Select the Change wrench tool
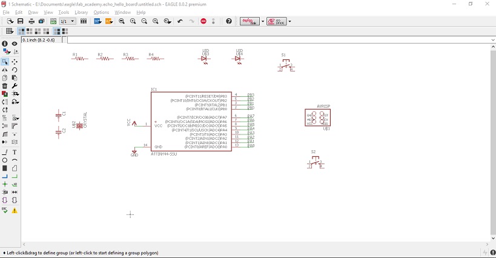 (x=15, y=85)
